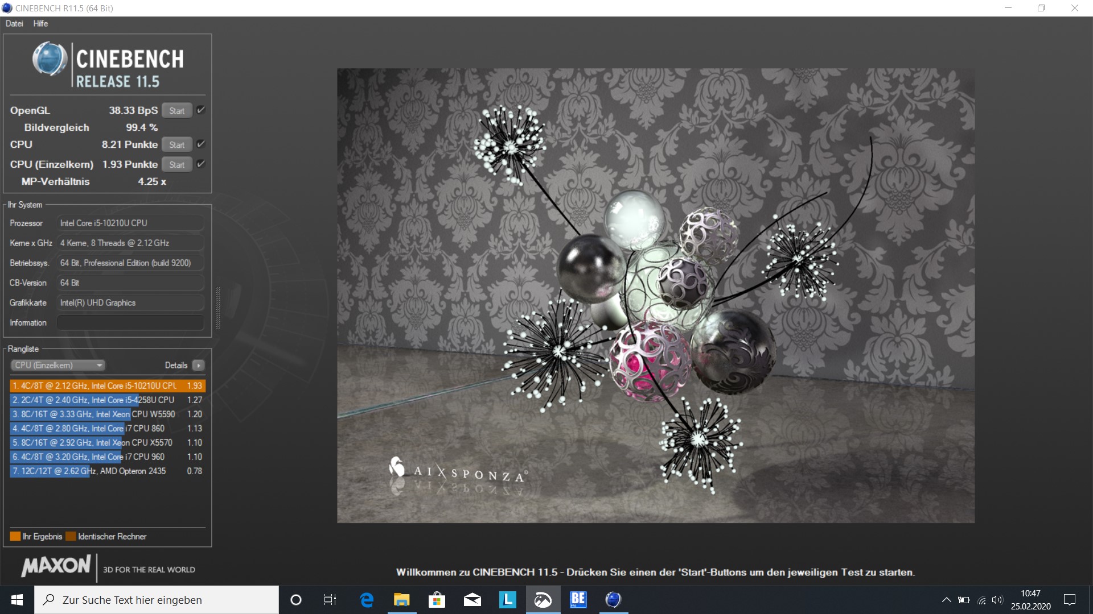
Task: Launch Microsoft Store from taskbar
Action: click(437, 600)
